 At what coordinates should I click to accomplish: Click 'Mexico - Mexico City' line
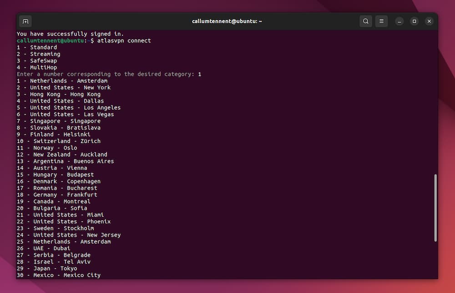[59, 275]
